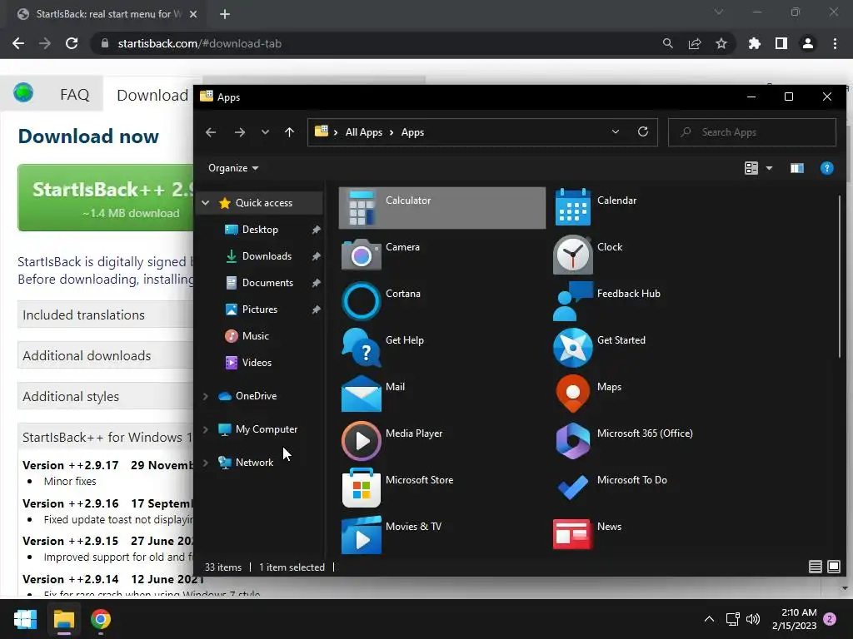The image size is (853, 639).
Task: Select the News app icon
Action: tap(573, 534)
